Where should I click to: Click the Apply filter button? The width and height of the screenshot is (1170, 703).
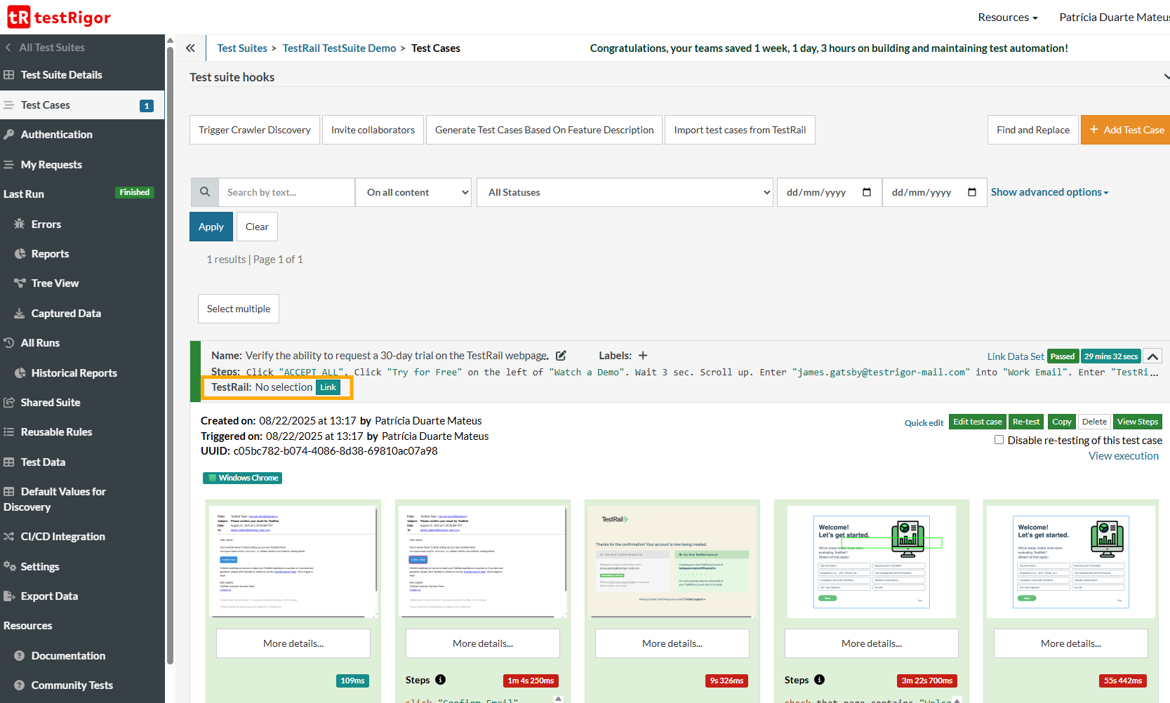click(x=211, y=227)
